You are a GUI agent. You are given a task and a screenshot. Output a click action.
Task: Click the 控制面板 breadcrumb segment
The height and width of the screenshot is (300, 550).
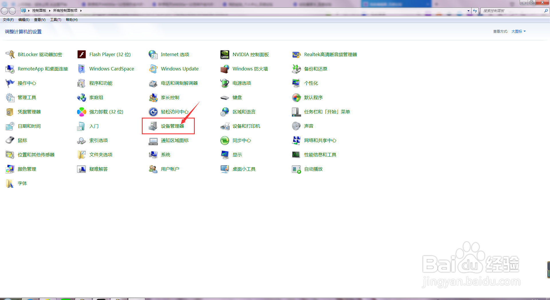pyautogui.click(x=39, y=11)
